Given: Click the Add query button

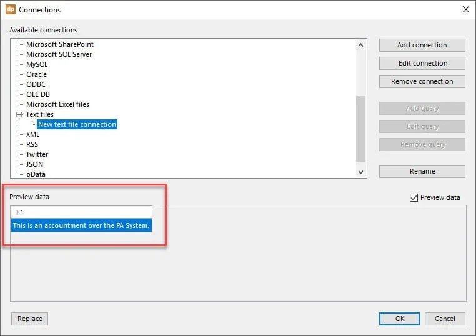Looking at the screenshot, I should (422, 109).
